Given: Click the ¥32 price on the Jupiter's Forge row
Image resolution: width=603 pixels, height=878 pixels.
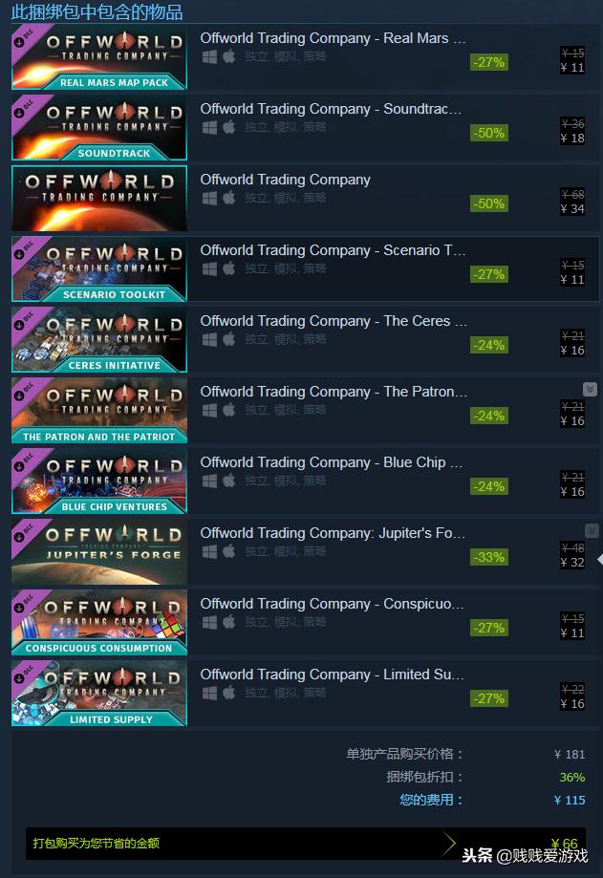Looking at the screenshot, I should 572,562.
